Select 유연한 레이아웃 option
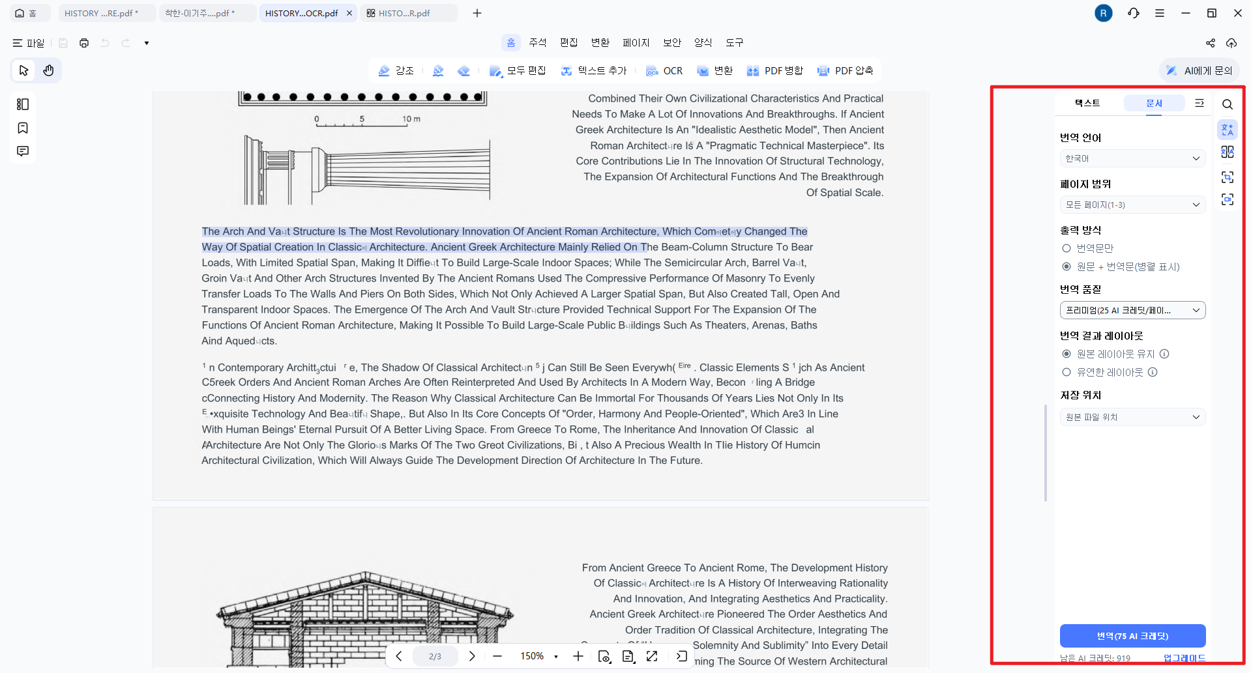Screen dimensions: 1251x673 (x=1067, y=372)
